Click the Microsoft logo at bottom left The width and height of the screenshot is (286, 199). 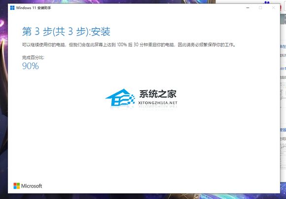28,186
